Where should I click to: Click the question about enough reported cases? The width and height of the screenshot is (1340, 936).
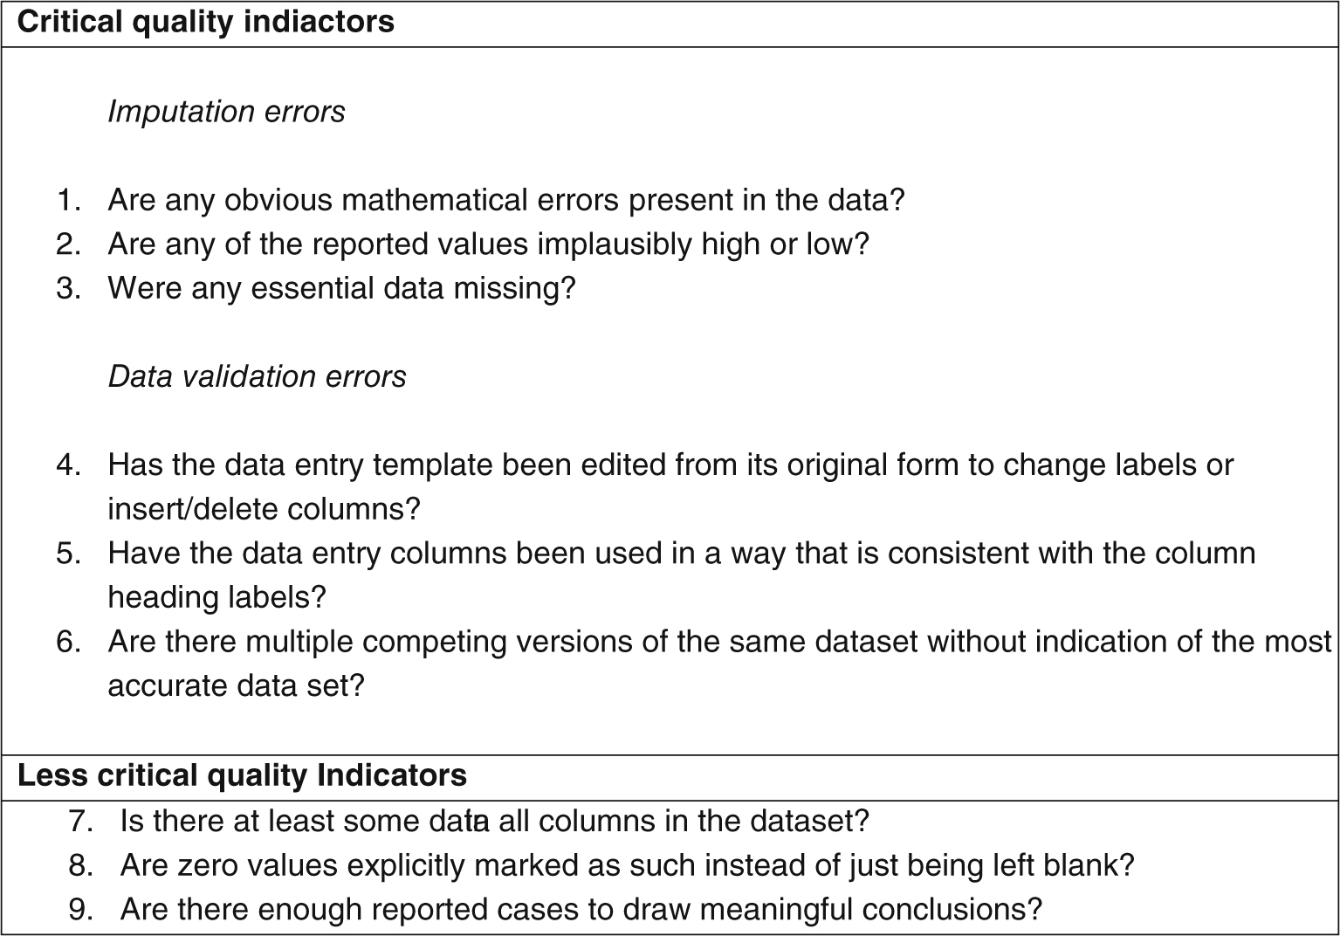click(x=581, y=910)
